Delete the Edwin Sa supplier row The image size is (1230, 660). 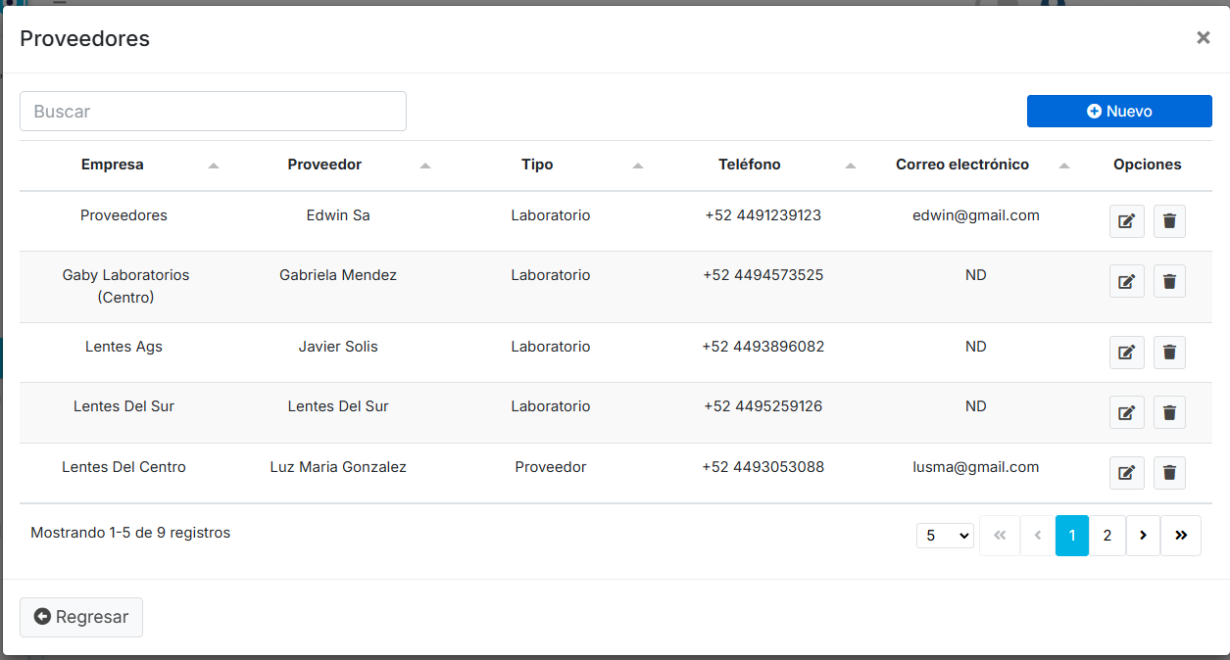(1169, 221)
